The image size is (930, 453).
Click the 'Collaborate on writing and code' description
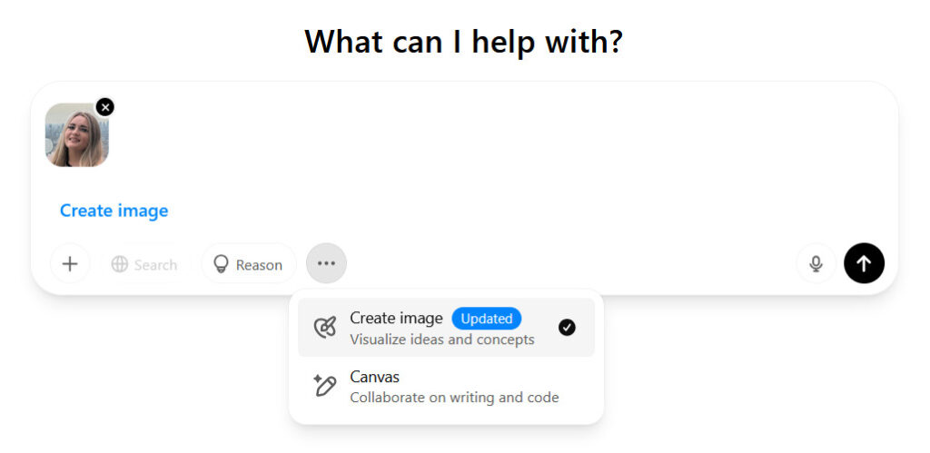point(454,398)
